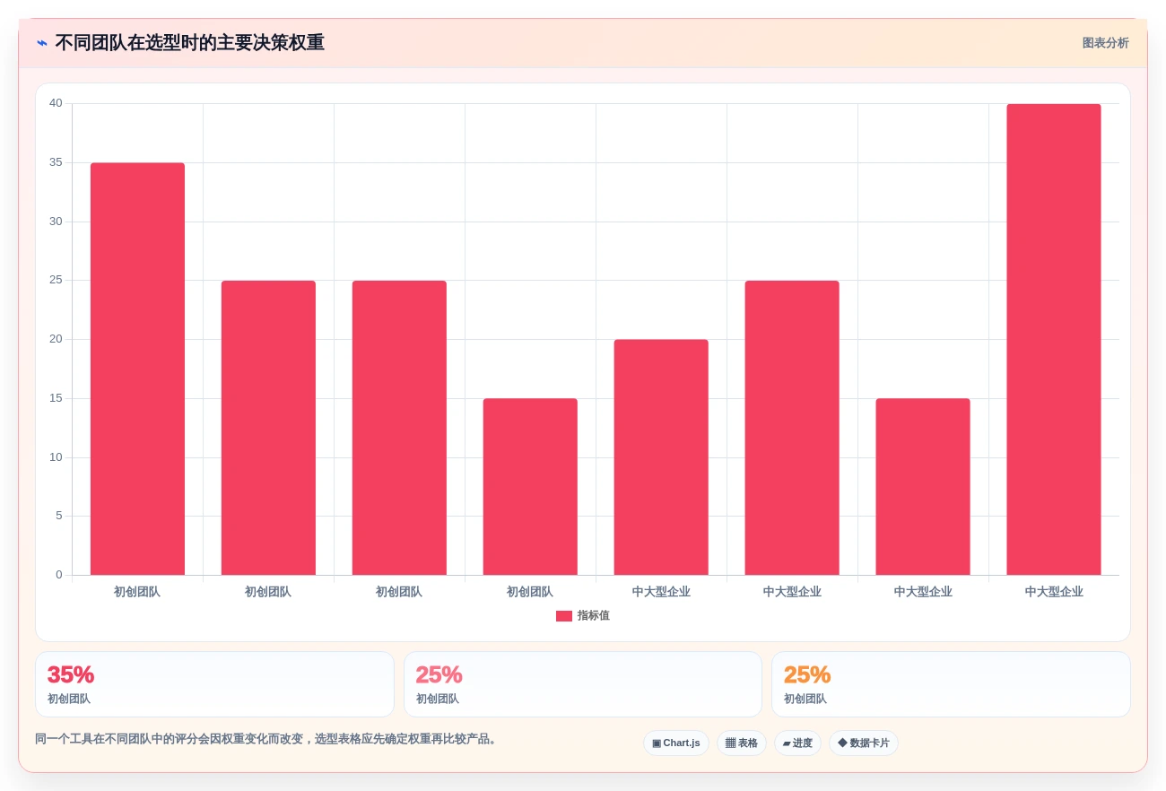The height and width of the screenshot is (791, 1166).
Task: Click the 图表分析 label in the header
Action: tap(1105, 43)
